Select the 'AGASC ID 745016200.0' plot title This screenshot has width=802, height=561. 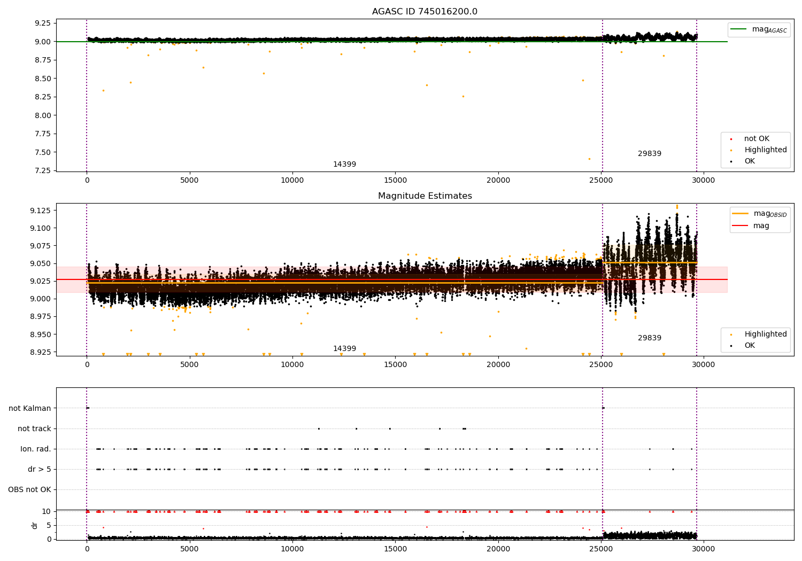(x=425, y=12)
